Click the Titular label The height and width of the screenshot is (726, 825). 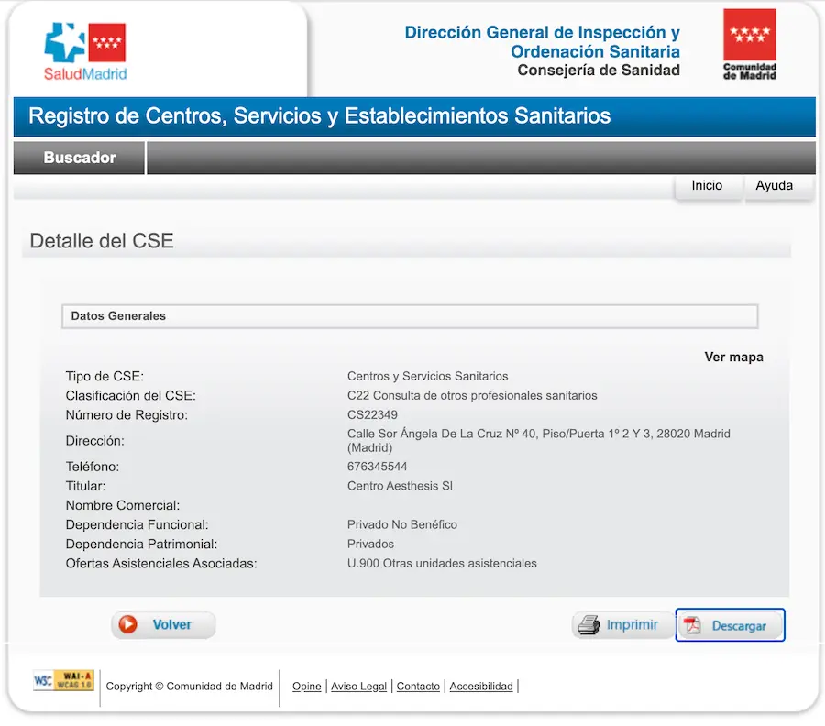point(86,486)
